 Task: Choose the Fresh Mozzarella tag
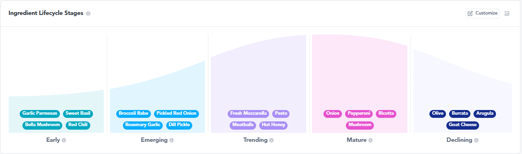[249, 114]
